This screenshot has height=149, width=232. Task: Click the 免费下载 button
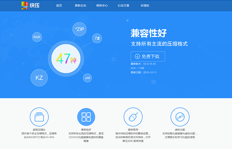[x=148, y=56]
